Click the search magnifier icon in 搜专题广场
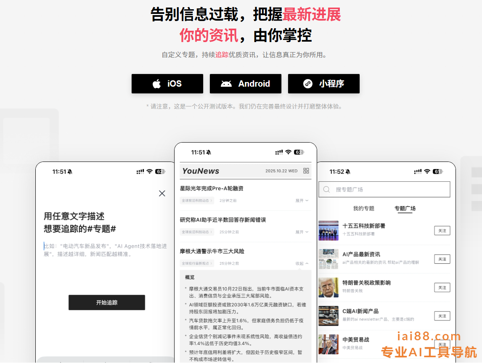The height and width of the screenshot is (363, 482). click(326, 190)
